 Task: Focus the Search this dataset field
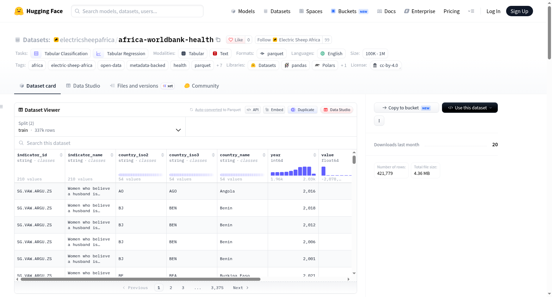pos(186,143)
